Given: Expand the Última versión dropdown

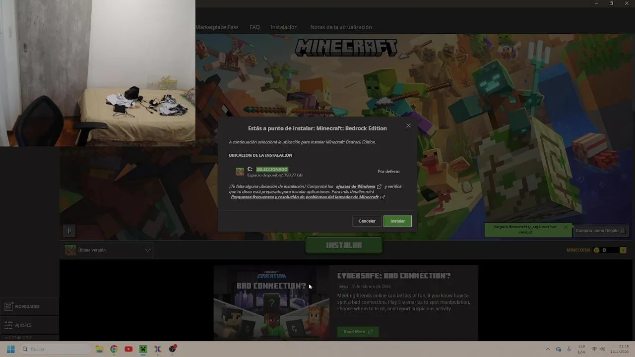Looking at the screenshot, I should pos(108,250).
